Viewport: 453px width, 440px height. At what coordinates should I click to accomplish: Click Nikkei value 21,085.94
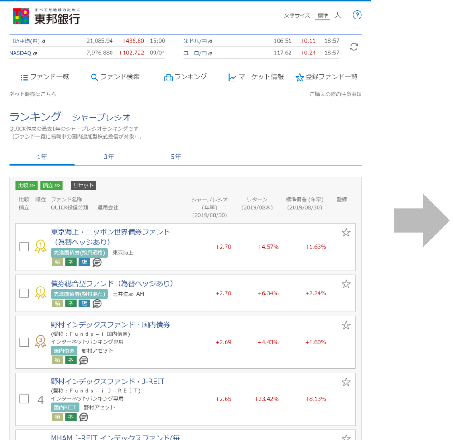click(x=100, y=41)
